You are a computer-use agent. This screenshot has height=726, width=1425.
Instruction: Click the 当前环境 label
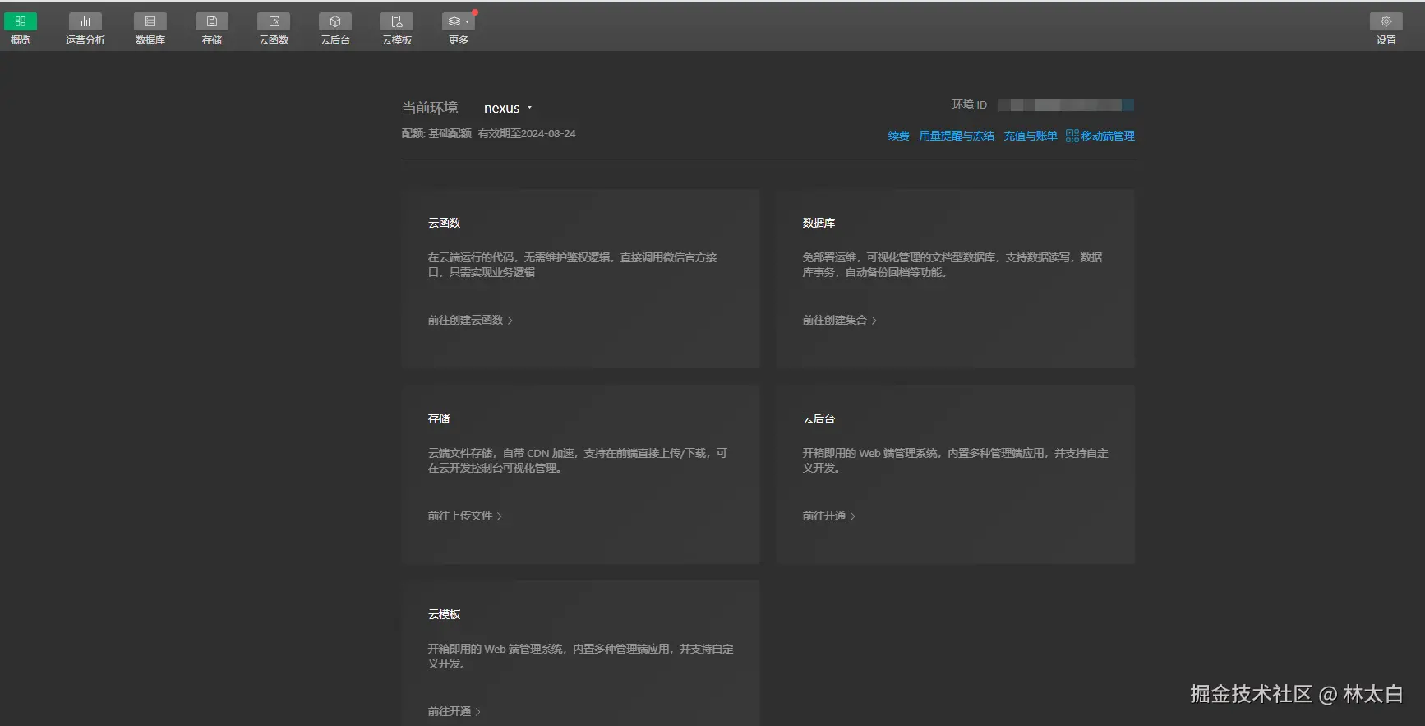430,108
